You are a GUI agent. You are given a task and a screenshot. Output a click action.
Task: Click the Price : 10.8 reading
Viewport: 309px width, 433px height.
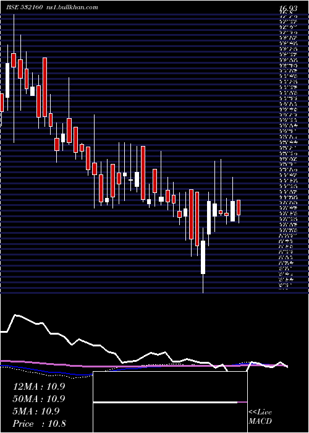click(x=40, y=424)
